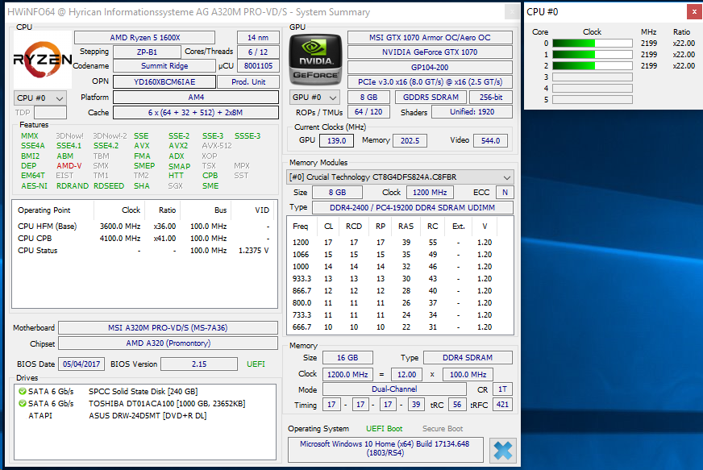Click the DDR4 SDRAM memory type field
Image resolution: width=703 pixels, height=470 pixels.
point(468,357)
